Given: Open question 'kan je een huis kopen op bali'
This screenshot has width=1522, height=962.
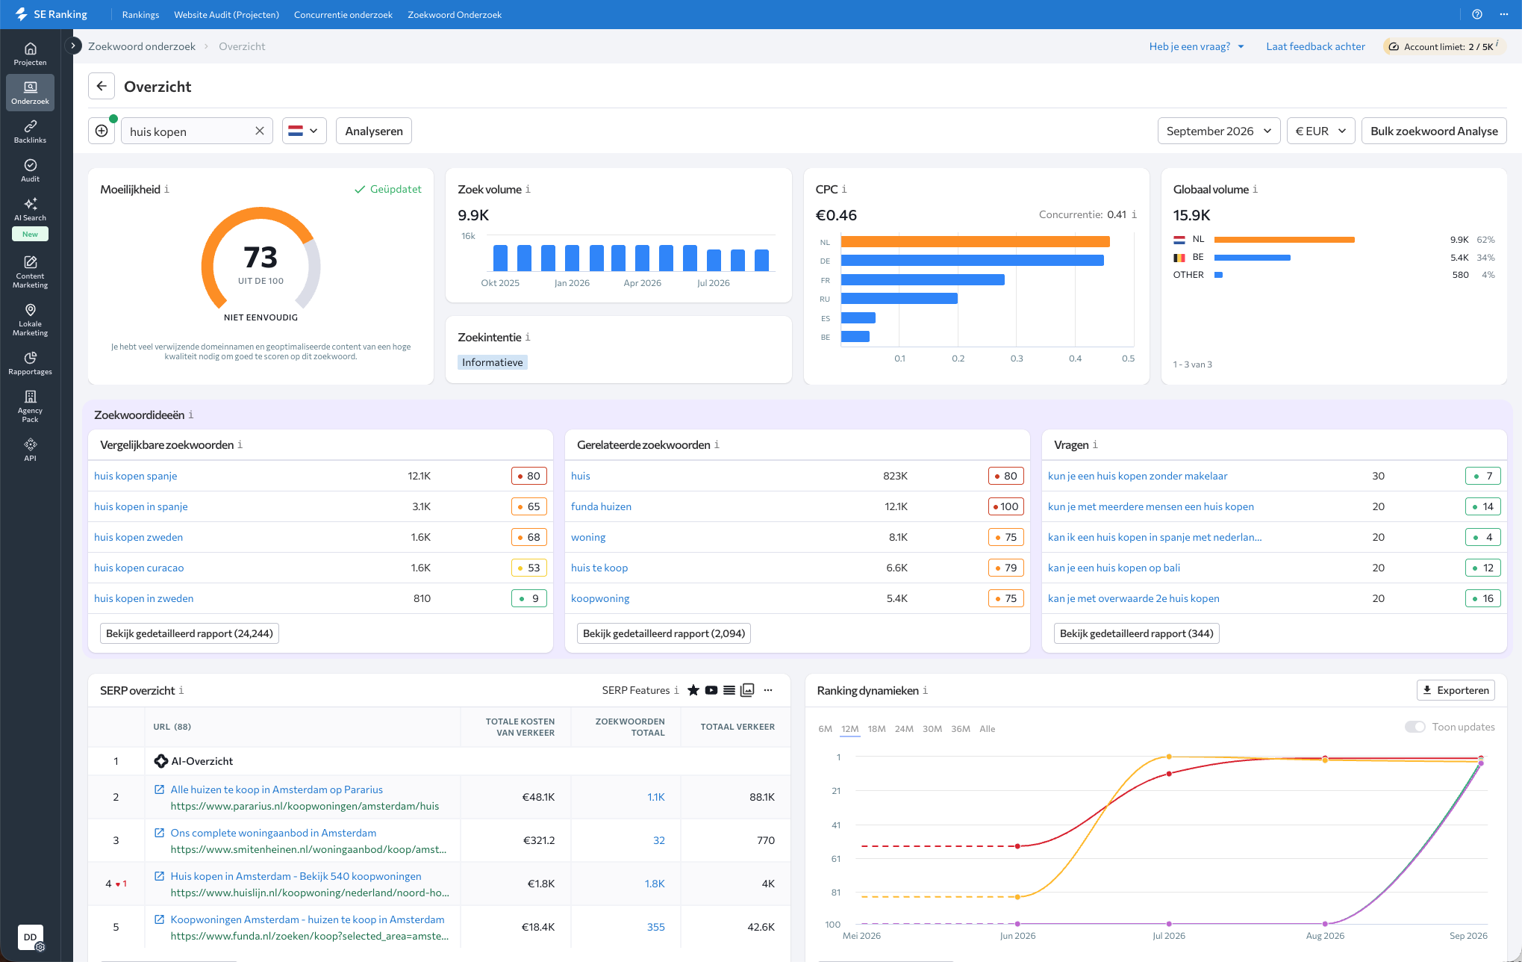Looking at the screenshot, I should coord(1114,568).
